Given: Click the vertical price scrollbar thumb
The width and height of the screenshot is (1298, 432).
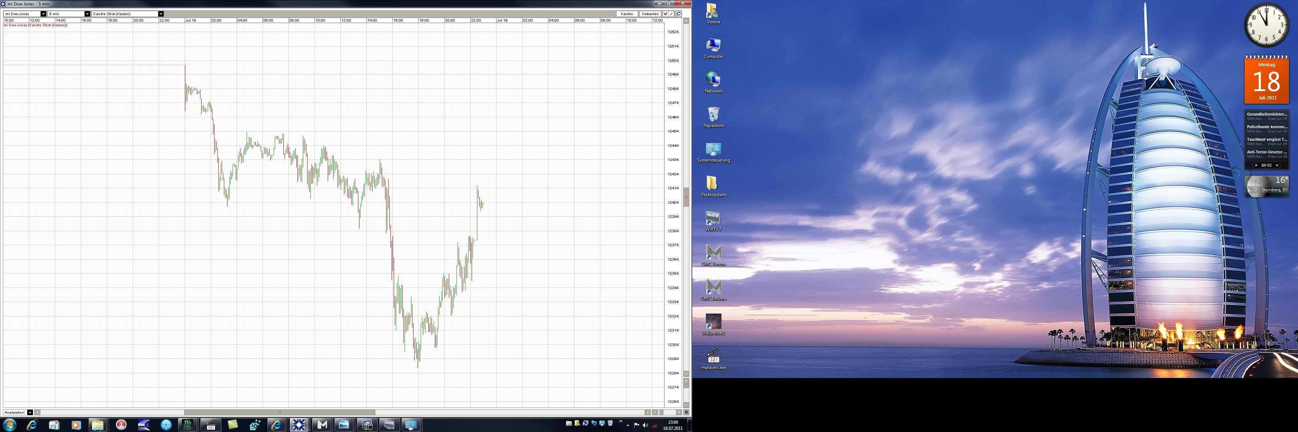Looking at the screenshot, I should 686,197.
